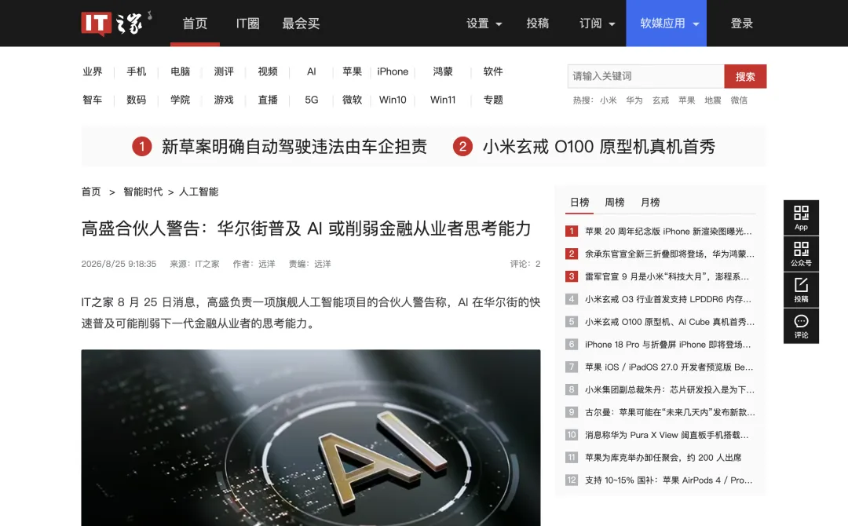
Task: Expand the 设置 dropdown in header
Action: (x=484, y=24)
